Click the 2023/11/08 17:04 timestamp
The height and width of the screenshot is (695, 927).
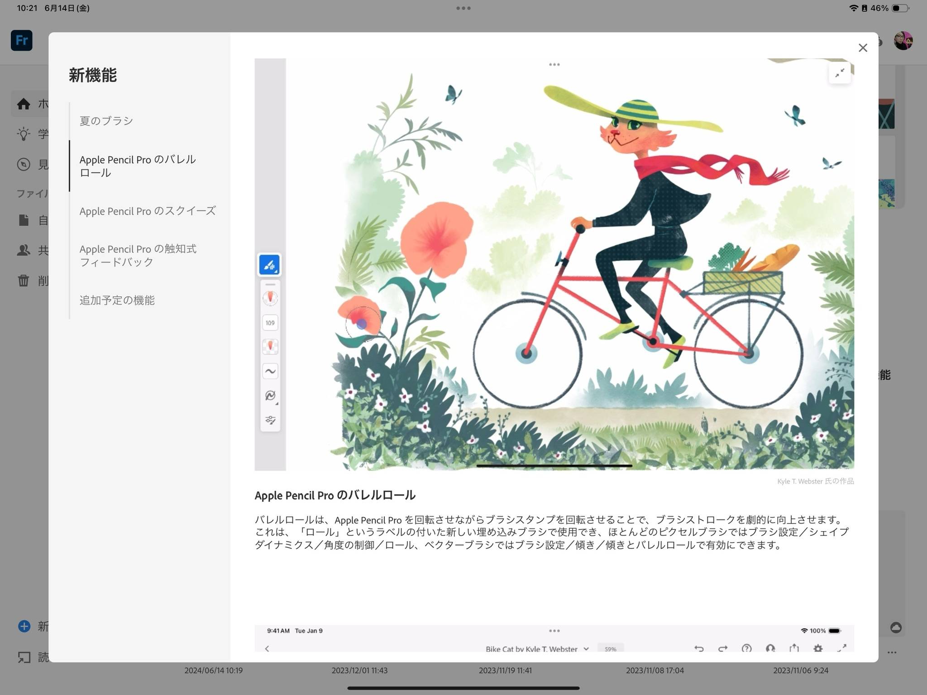pos(655,670)
